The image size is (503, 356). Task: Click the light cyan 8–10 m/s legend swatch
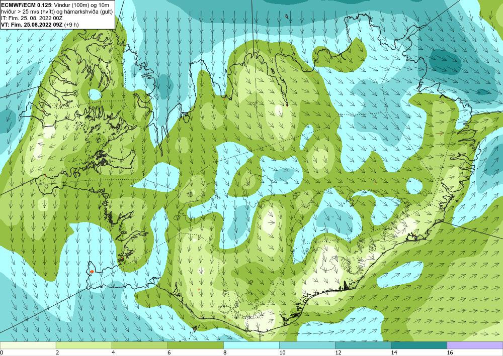click(251, 345)
